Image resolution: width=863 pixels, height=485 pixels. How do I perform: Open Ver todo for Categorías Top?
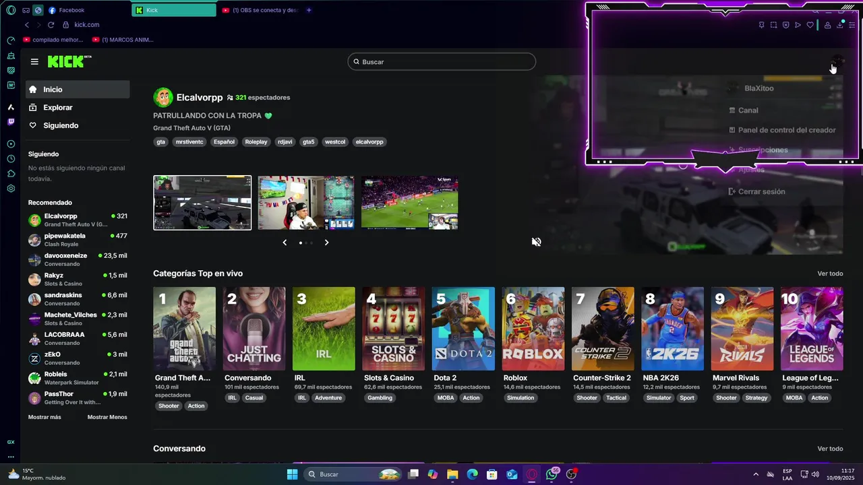[830, 273]
